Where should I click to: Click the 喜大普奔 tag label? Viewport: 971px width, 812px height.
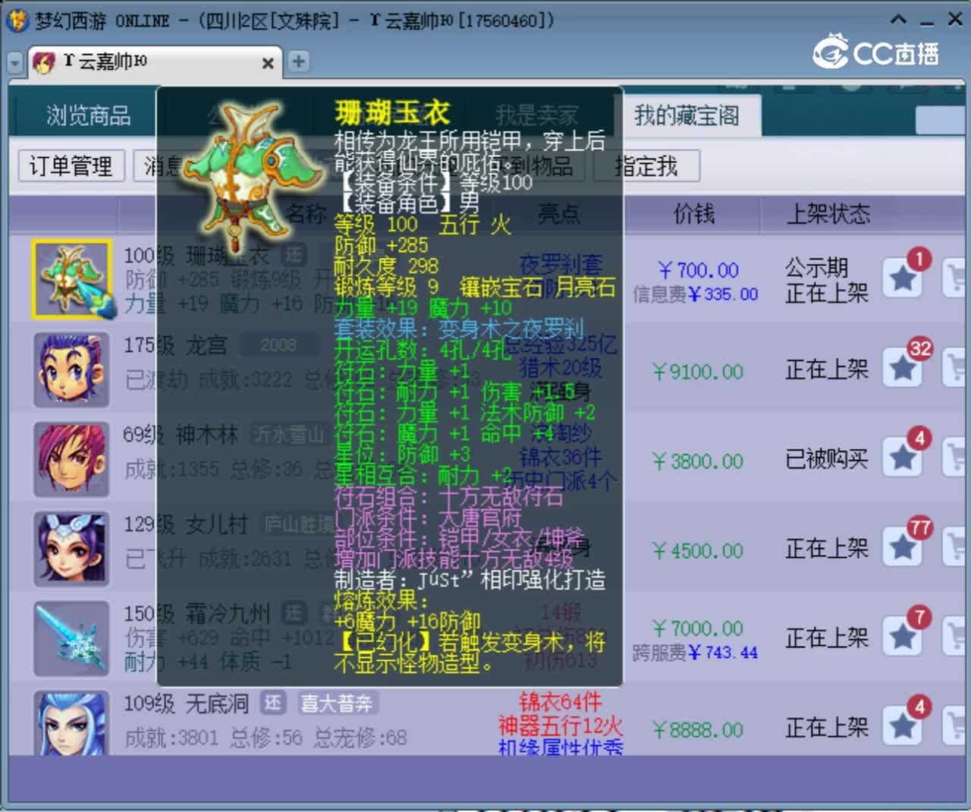coord(336,703)
